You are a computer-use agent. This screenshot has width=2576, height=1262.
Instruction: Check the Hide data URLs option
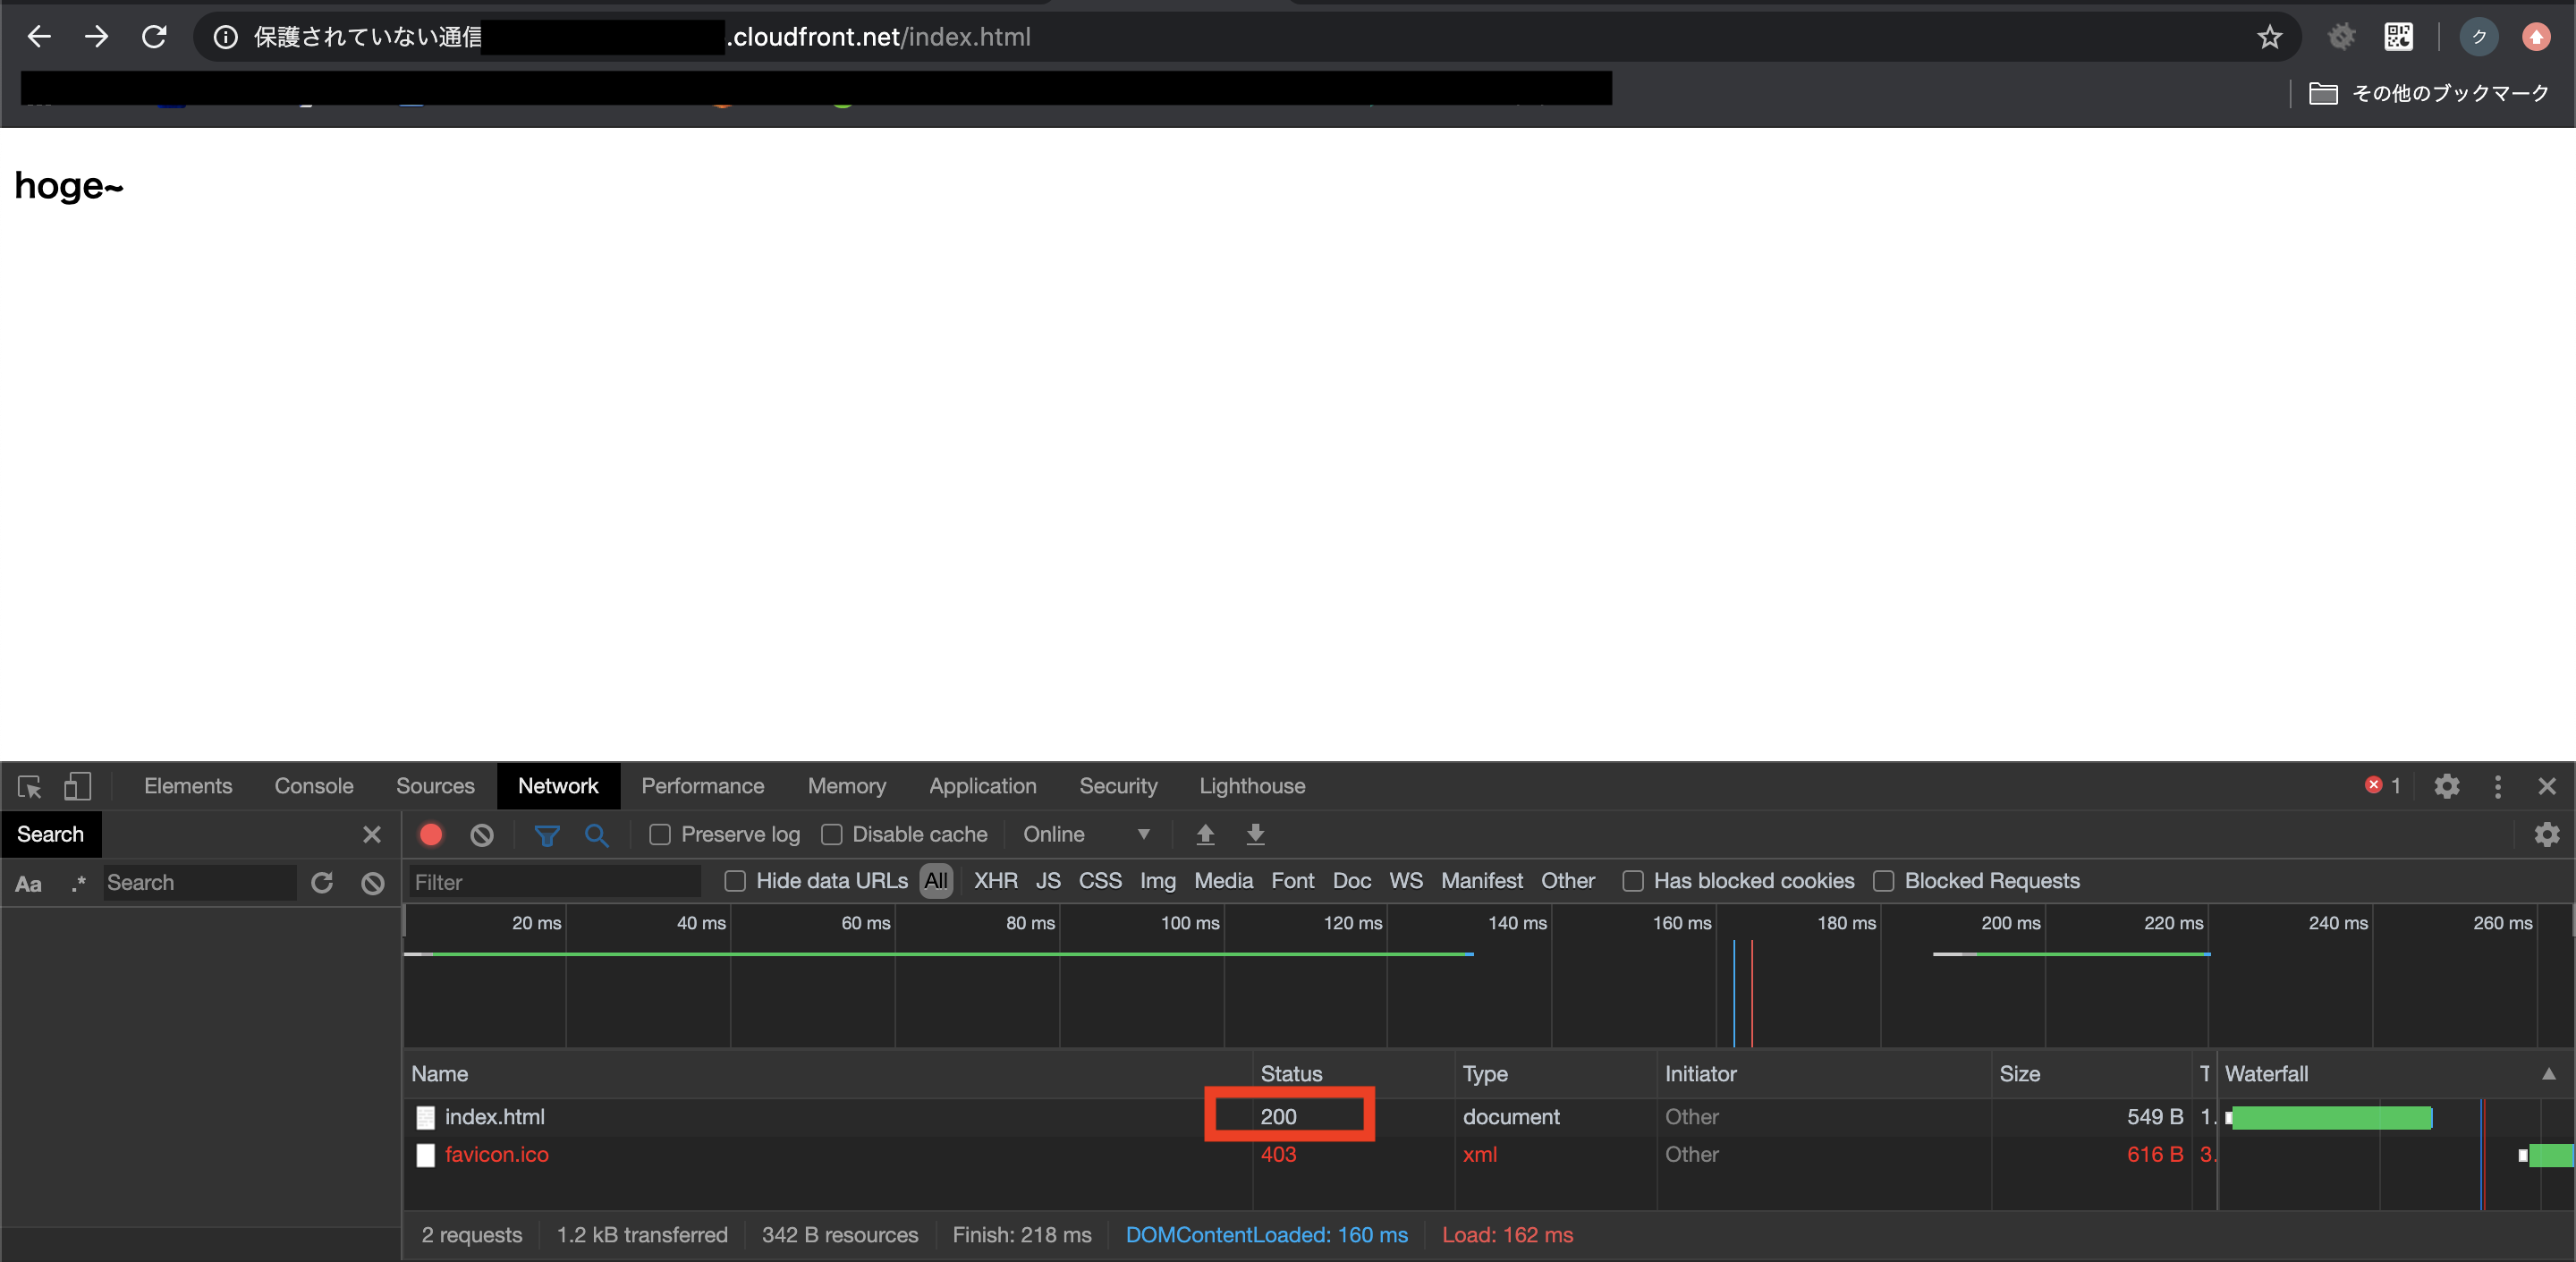(735, 881)
